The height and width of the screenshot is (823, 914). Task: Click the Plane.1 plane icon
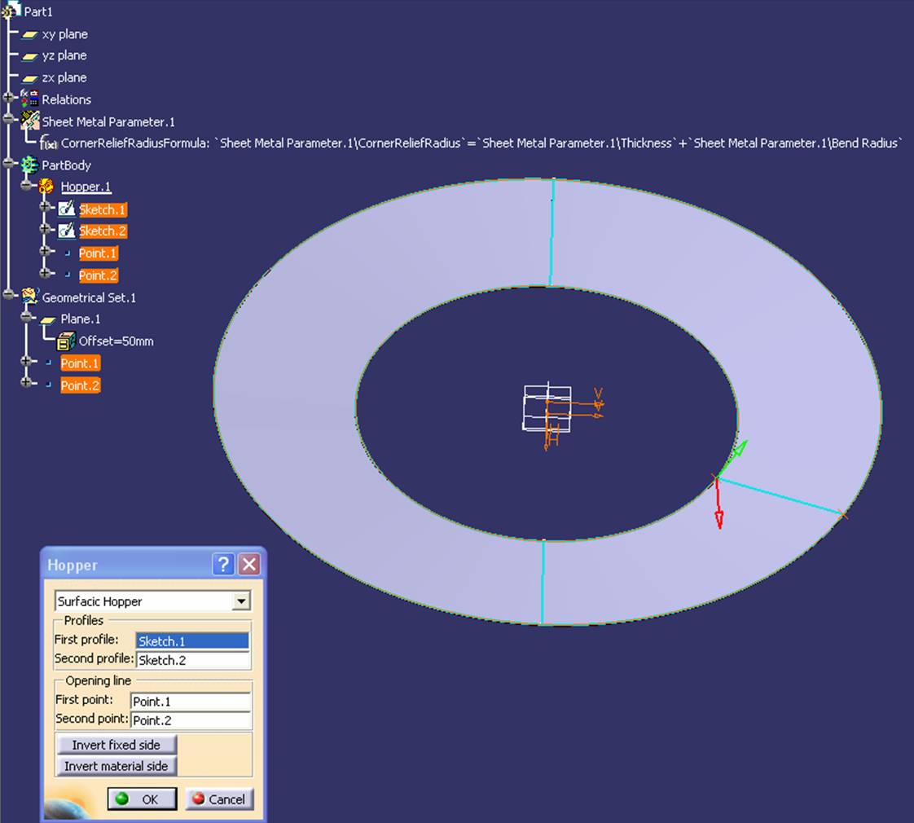point(48,319)
